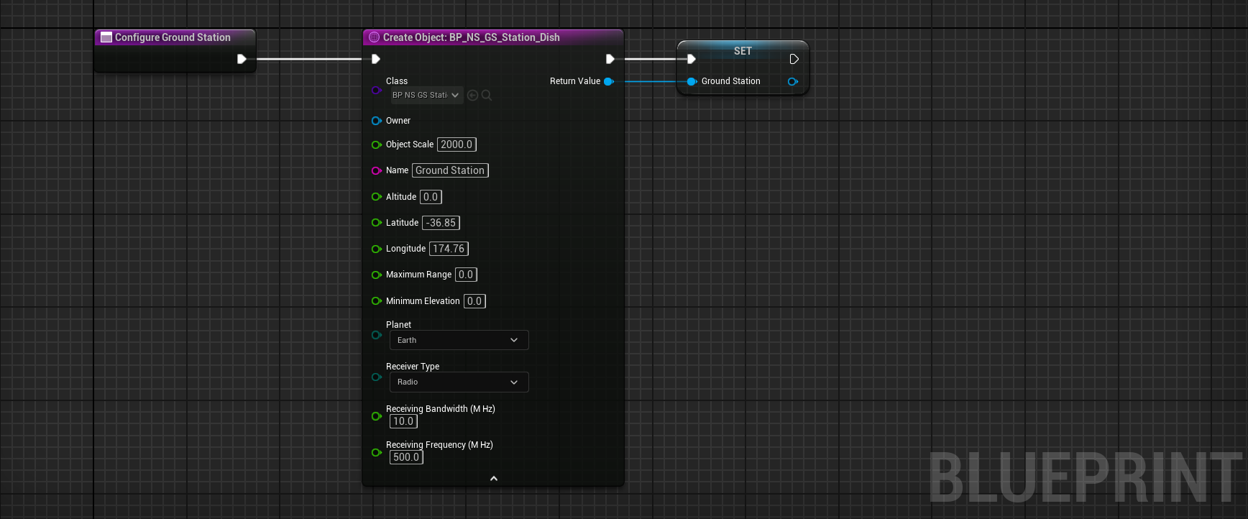Select the Configure Ground Station node title
This screenshot has width=1248, height=519.
coord(173,37)
